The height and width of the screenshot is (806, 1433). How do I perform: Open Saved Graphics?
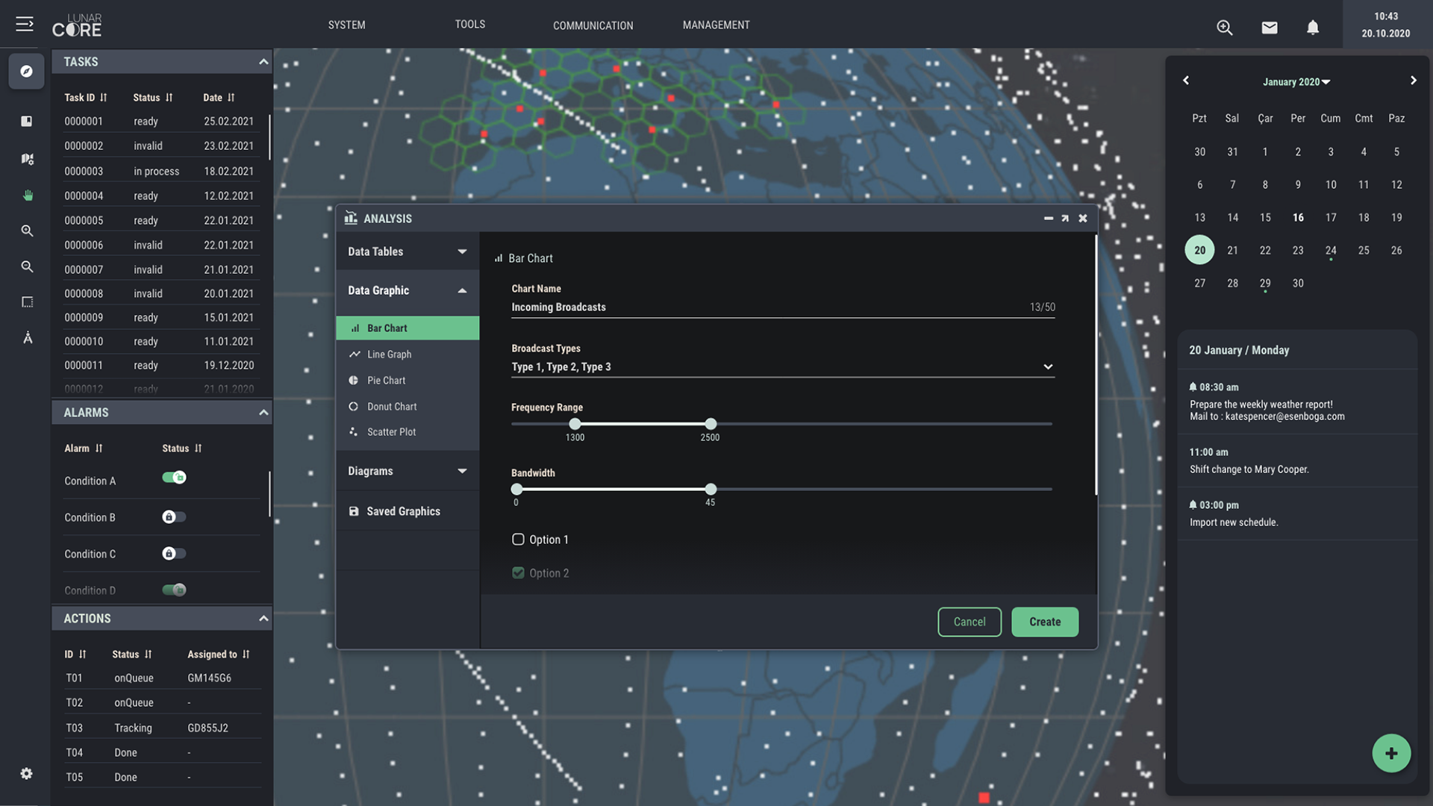pos(408,511)
